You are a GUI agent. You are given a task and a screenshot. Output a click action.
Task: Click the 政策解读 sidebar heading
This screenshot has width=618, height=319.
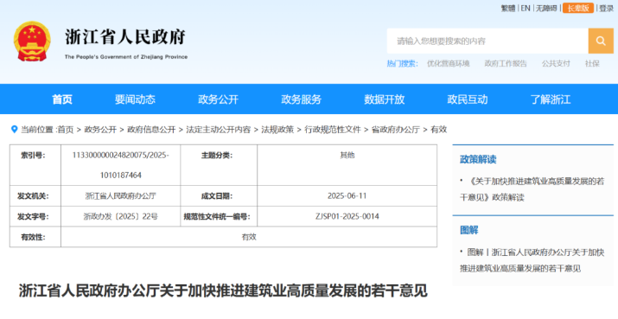tap(478, 159)
